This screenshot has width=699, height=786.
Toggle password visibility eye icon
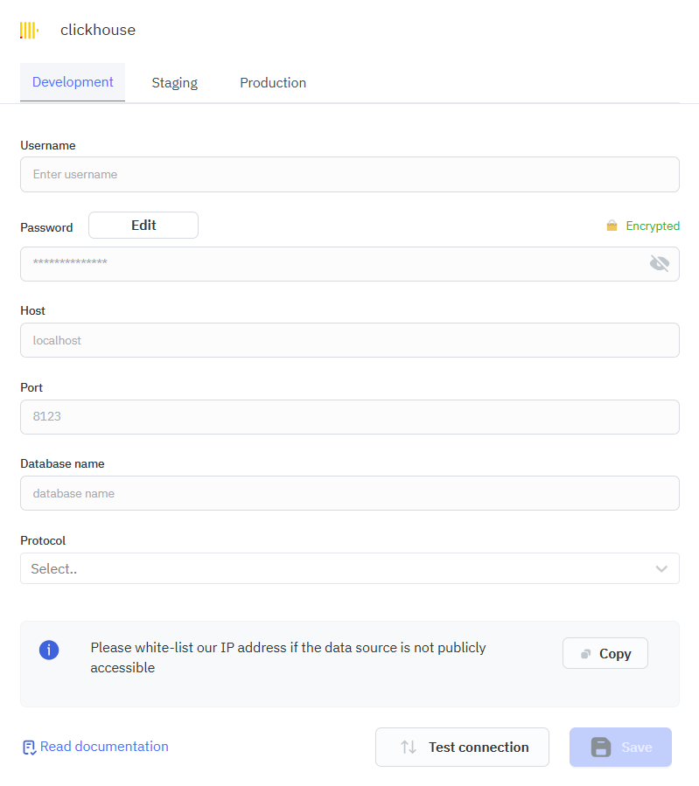pyautogui.click(x=659, y=263)
